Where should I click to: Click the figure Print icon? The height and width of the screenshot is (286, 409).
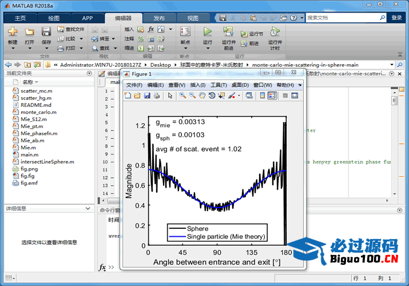point(157,96)
